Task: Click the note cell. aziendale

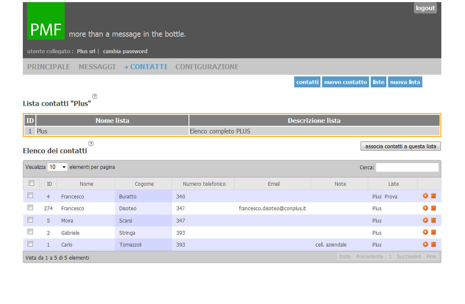Action: pyautogui.click(x=331, y=245)
